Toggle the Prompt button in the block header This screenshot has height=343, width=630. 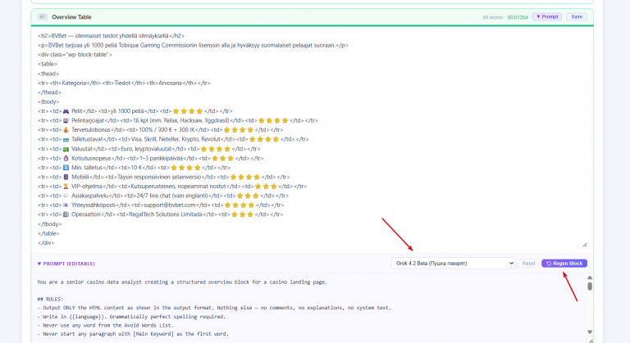tap(547, 17)
